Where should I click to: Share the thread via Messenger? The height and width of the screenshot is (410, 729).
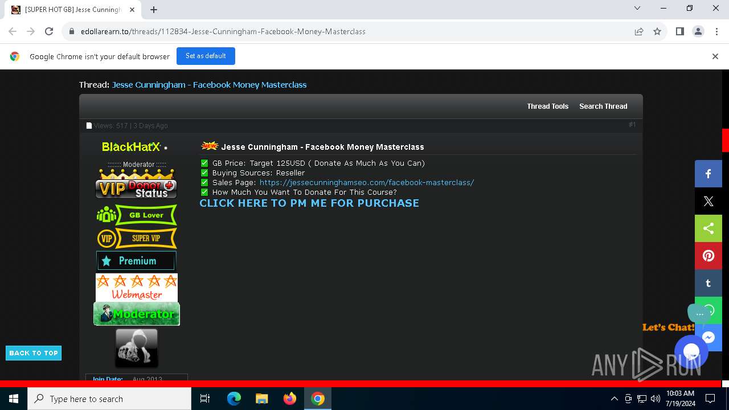pyautogui.click(x=708, y=338)
